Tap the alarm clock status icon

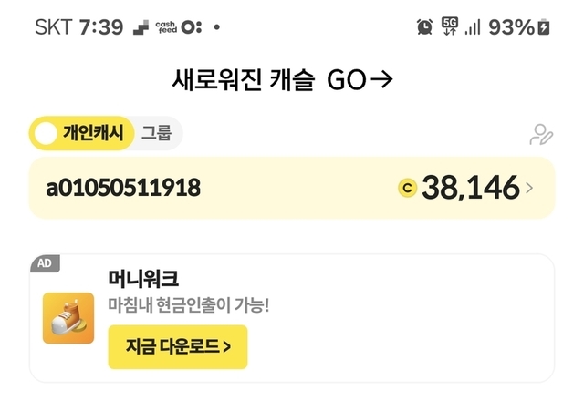[x=425, y=27]
